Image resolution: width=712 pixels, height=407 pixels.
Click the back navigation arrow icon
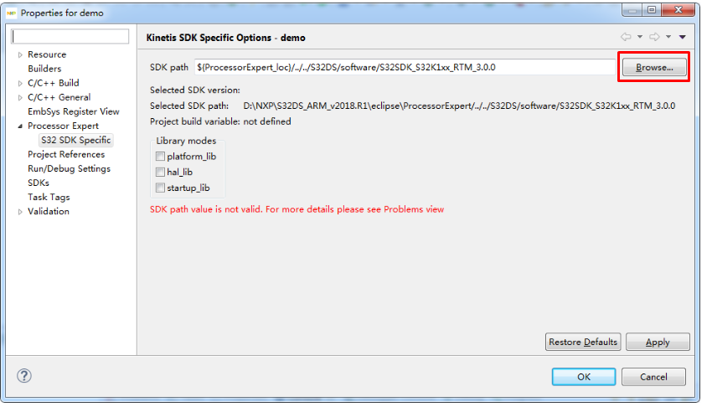(x=625, y=37)
